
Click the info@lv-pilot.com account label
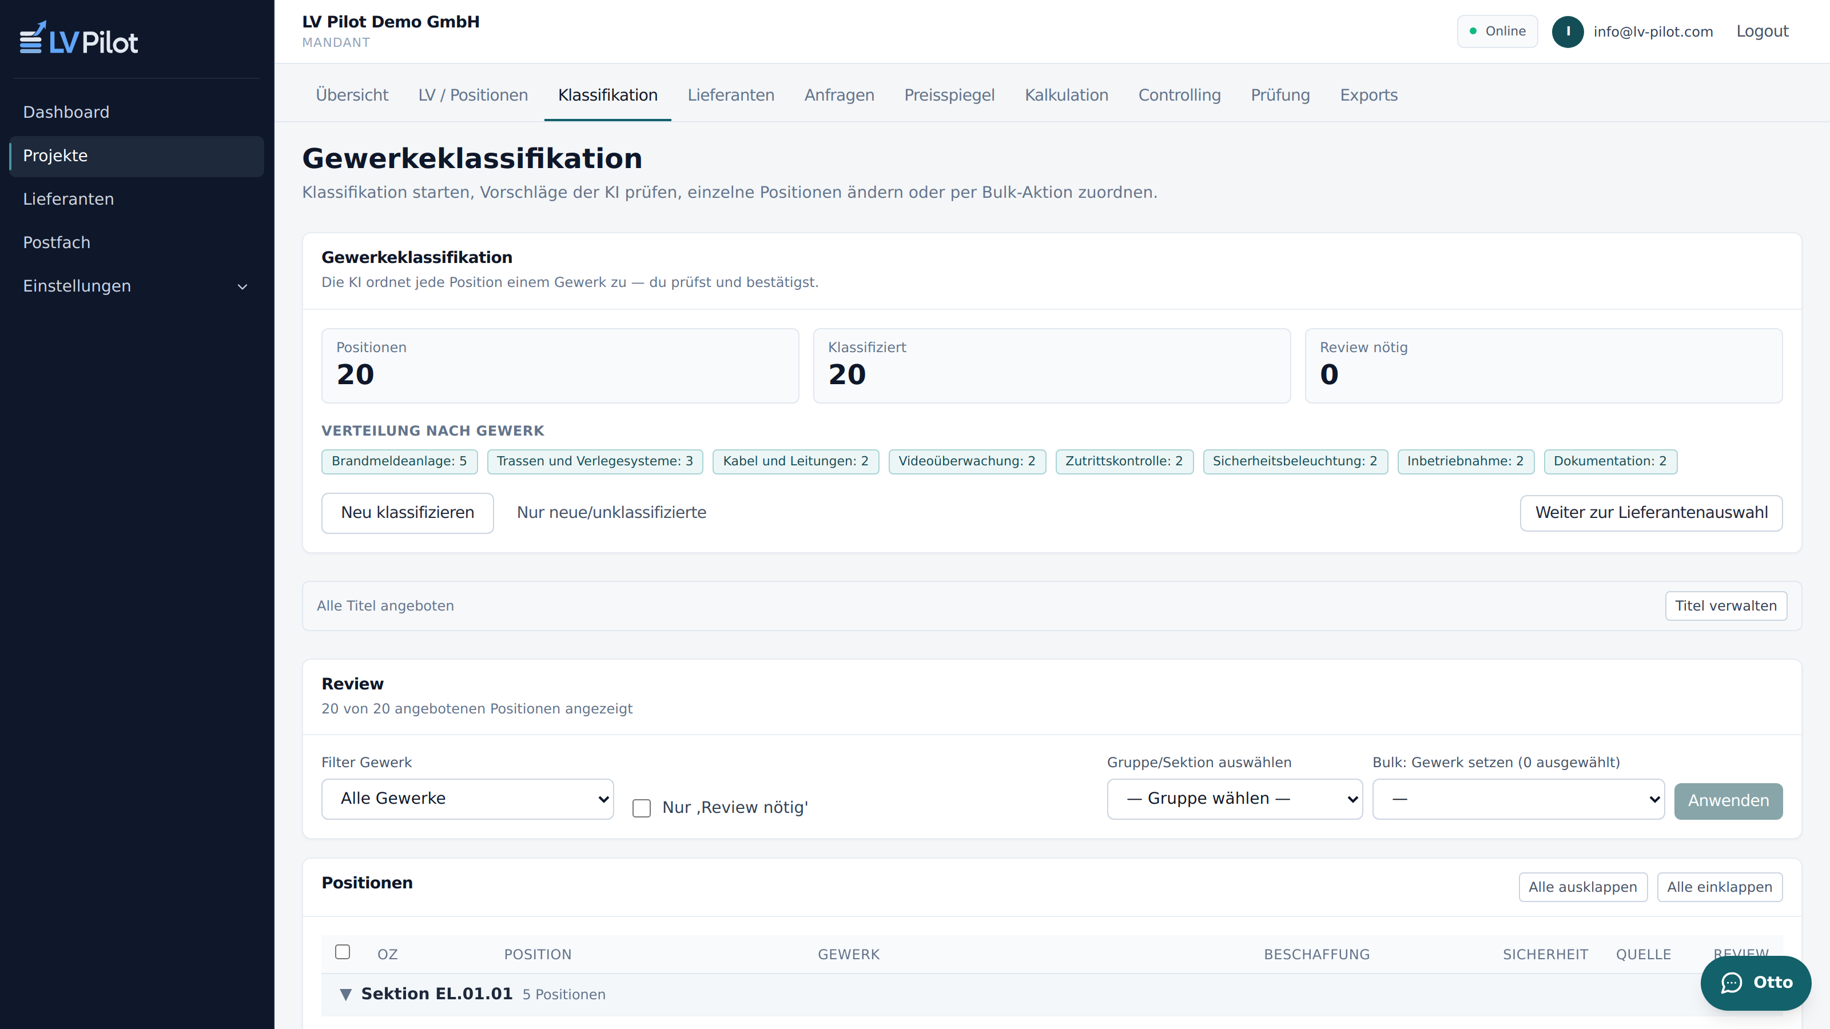[1652, 32]
